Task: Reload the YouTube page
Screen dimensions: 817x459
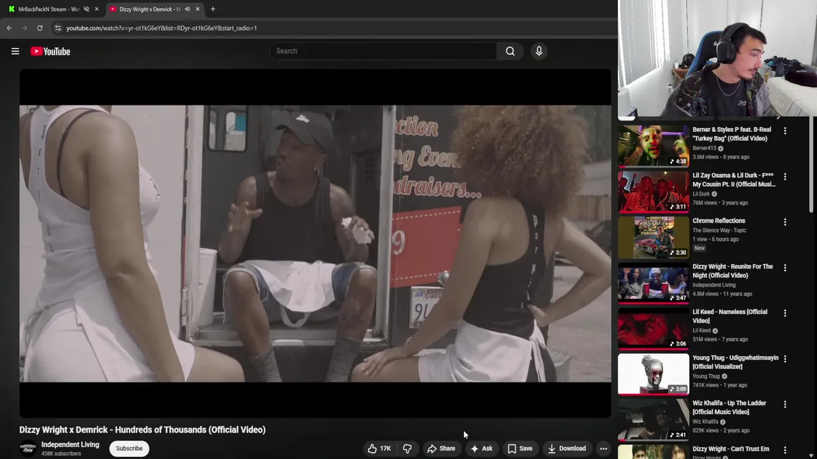Action: coord(40,28)
